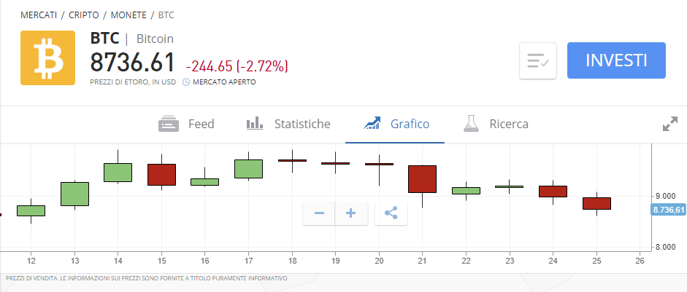Image resolution: width=687 pixels, height=292 pixels.
Task: Click the green candlestick for day 14
Action: pyautogui.click(x=118, y=173)
